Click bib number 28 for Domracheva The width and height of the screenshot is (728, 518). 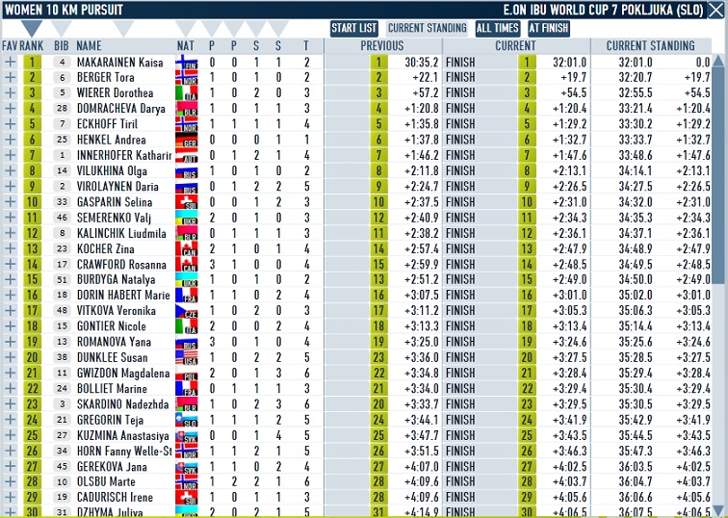coord(62,109)
